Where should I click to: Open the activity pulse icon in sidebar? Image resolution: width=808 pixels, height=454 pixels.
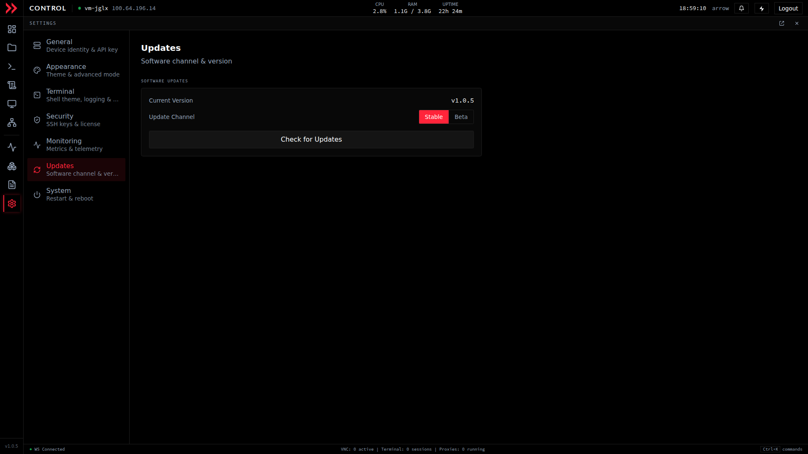click(12, 147)
